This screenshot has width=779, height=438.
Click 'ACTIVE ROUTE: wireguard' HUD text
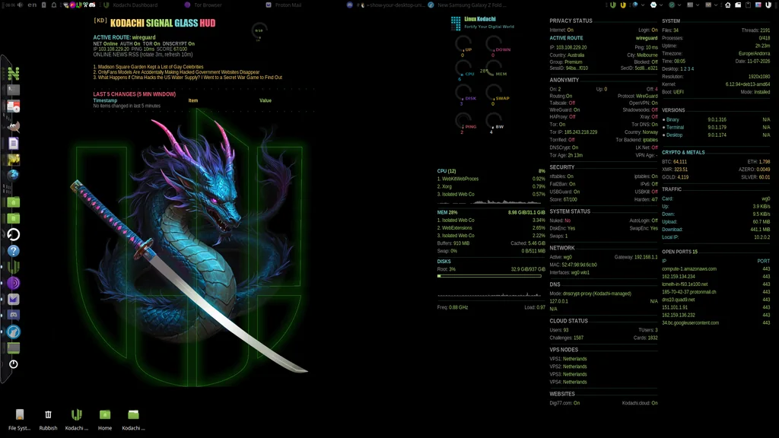[124, 37]
